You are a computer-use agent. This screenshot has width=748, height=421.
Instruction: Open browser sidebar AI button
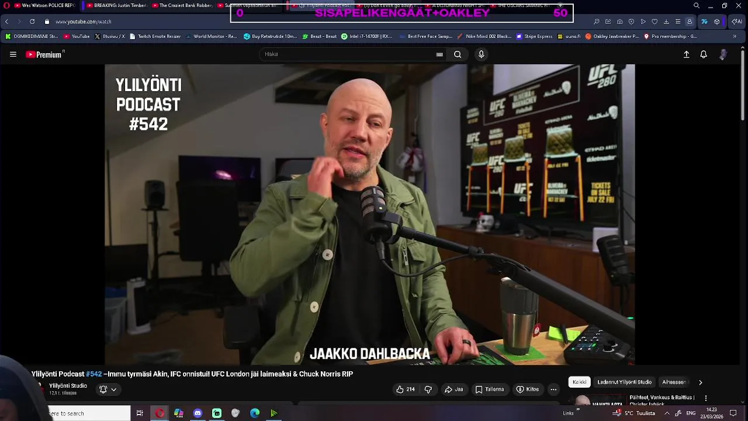click(737, 22)
